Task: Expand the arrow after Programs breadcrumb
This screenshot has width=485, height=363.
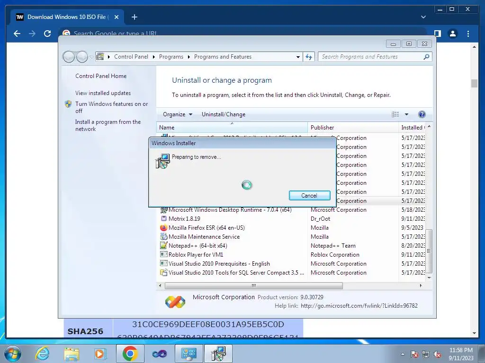Action: (x=189, y=57)
